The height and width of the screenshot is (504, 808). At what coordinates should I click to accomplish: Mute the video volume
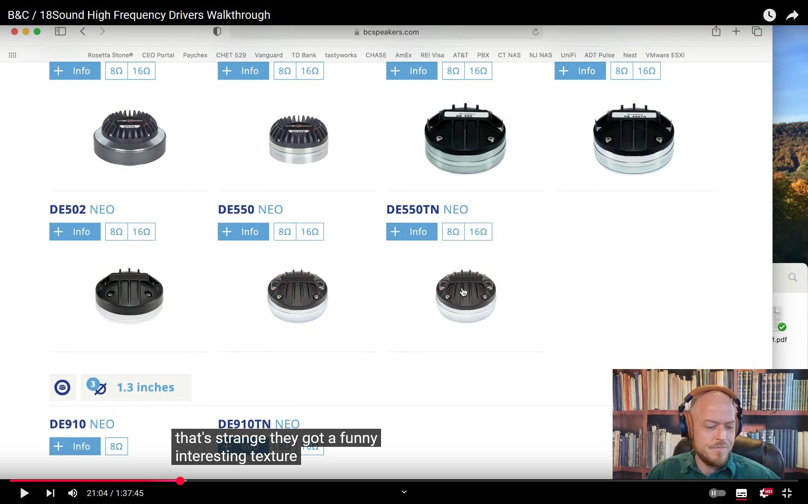(72, 493)
